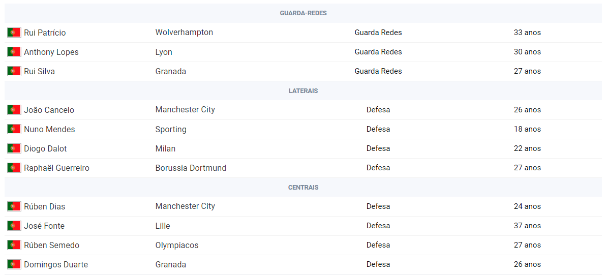Click the Portugal flag next to João Cancelo
Screen dimensions: 608x275
click(x=14, y=110)
